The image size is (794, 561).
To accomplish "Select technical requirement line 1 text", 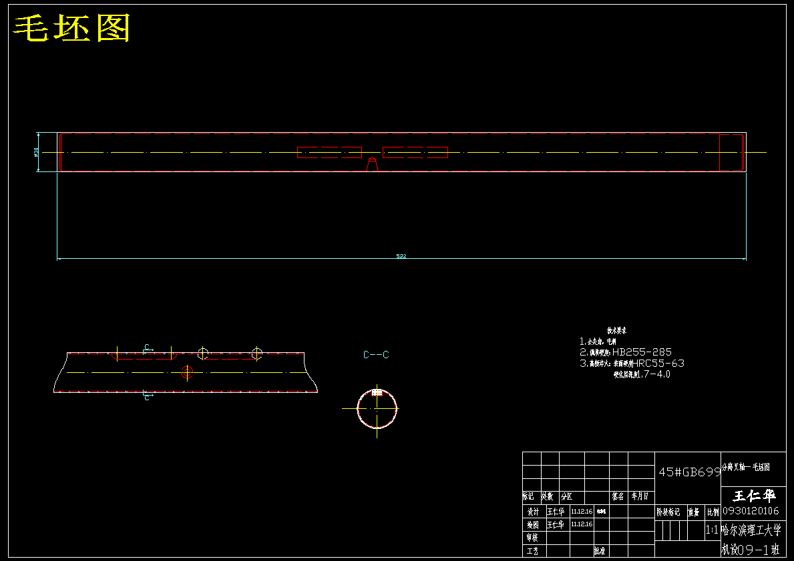I will click(598, 342).
